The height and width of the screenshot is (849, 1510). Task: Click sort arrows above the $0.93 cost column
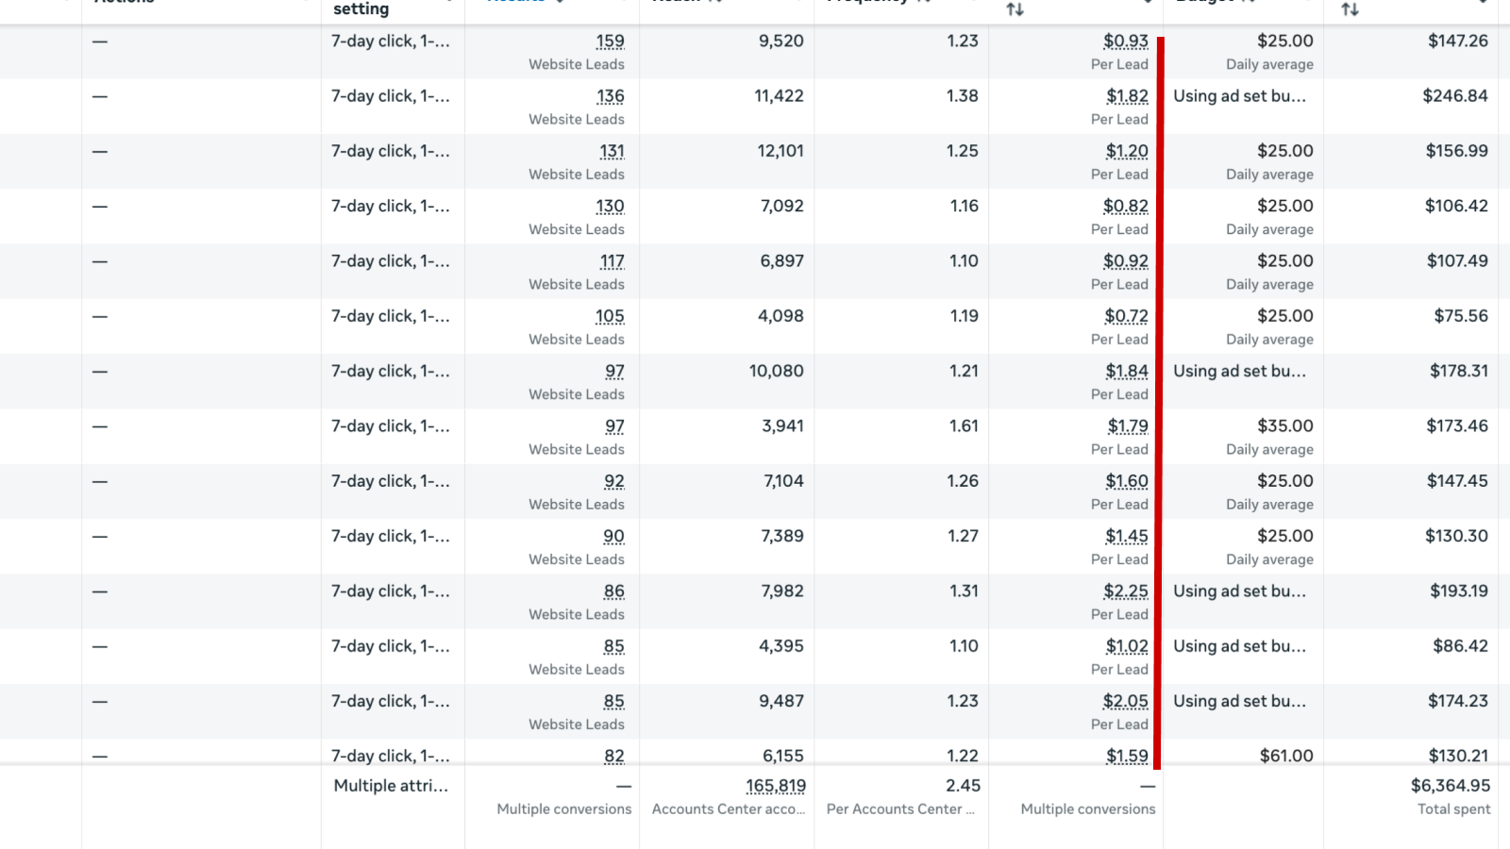[x=1015, y=9]
